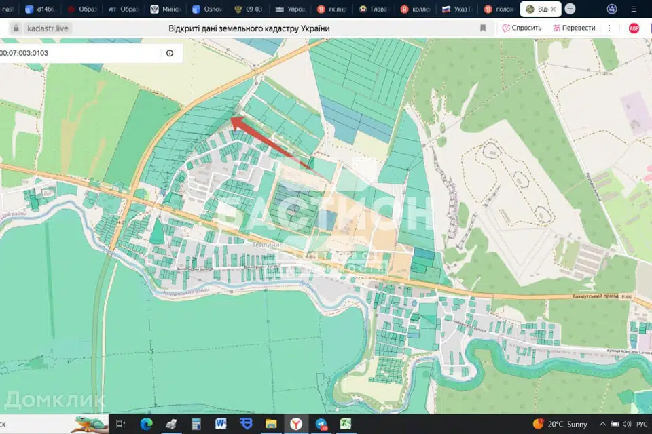Open the AdBlock Plus extension icon

(x=634, y=28)
